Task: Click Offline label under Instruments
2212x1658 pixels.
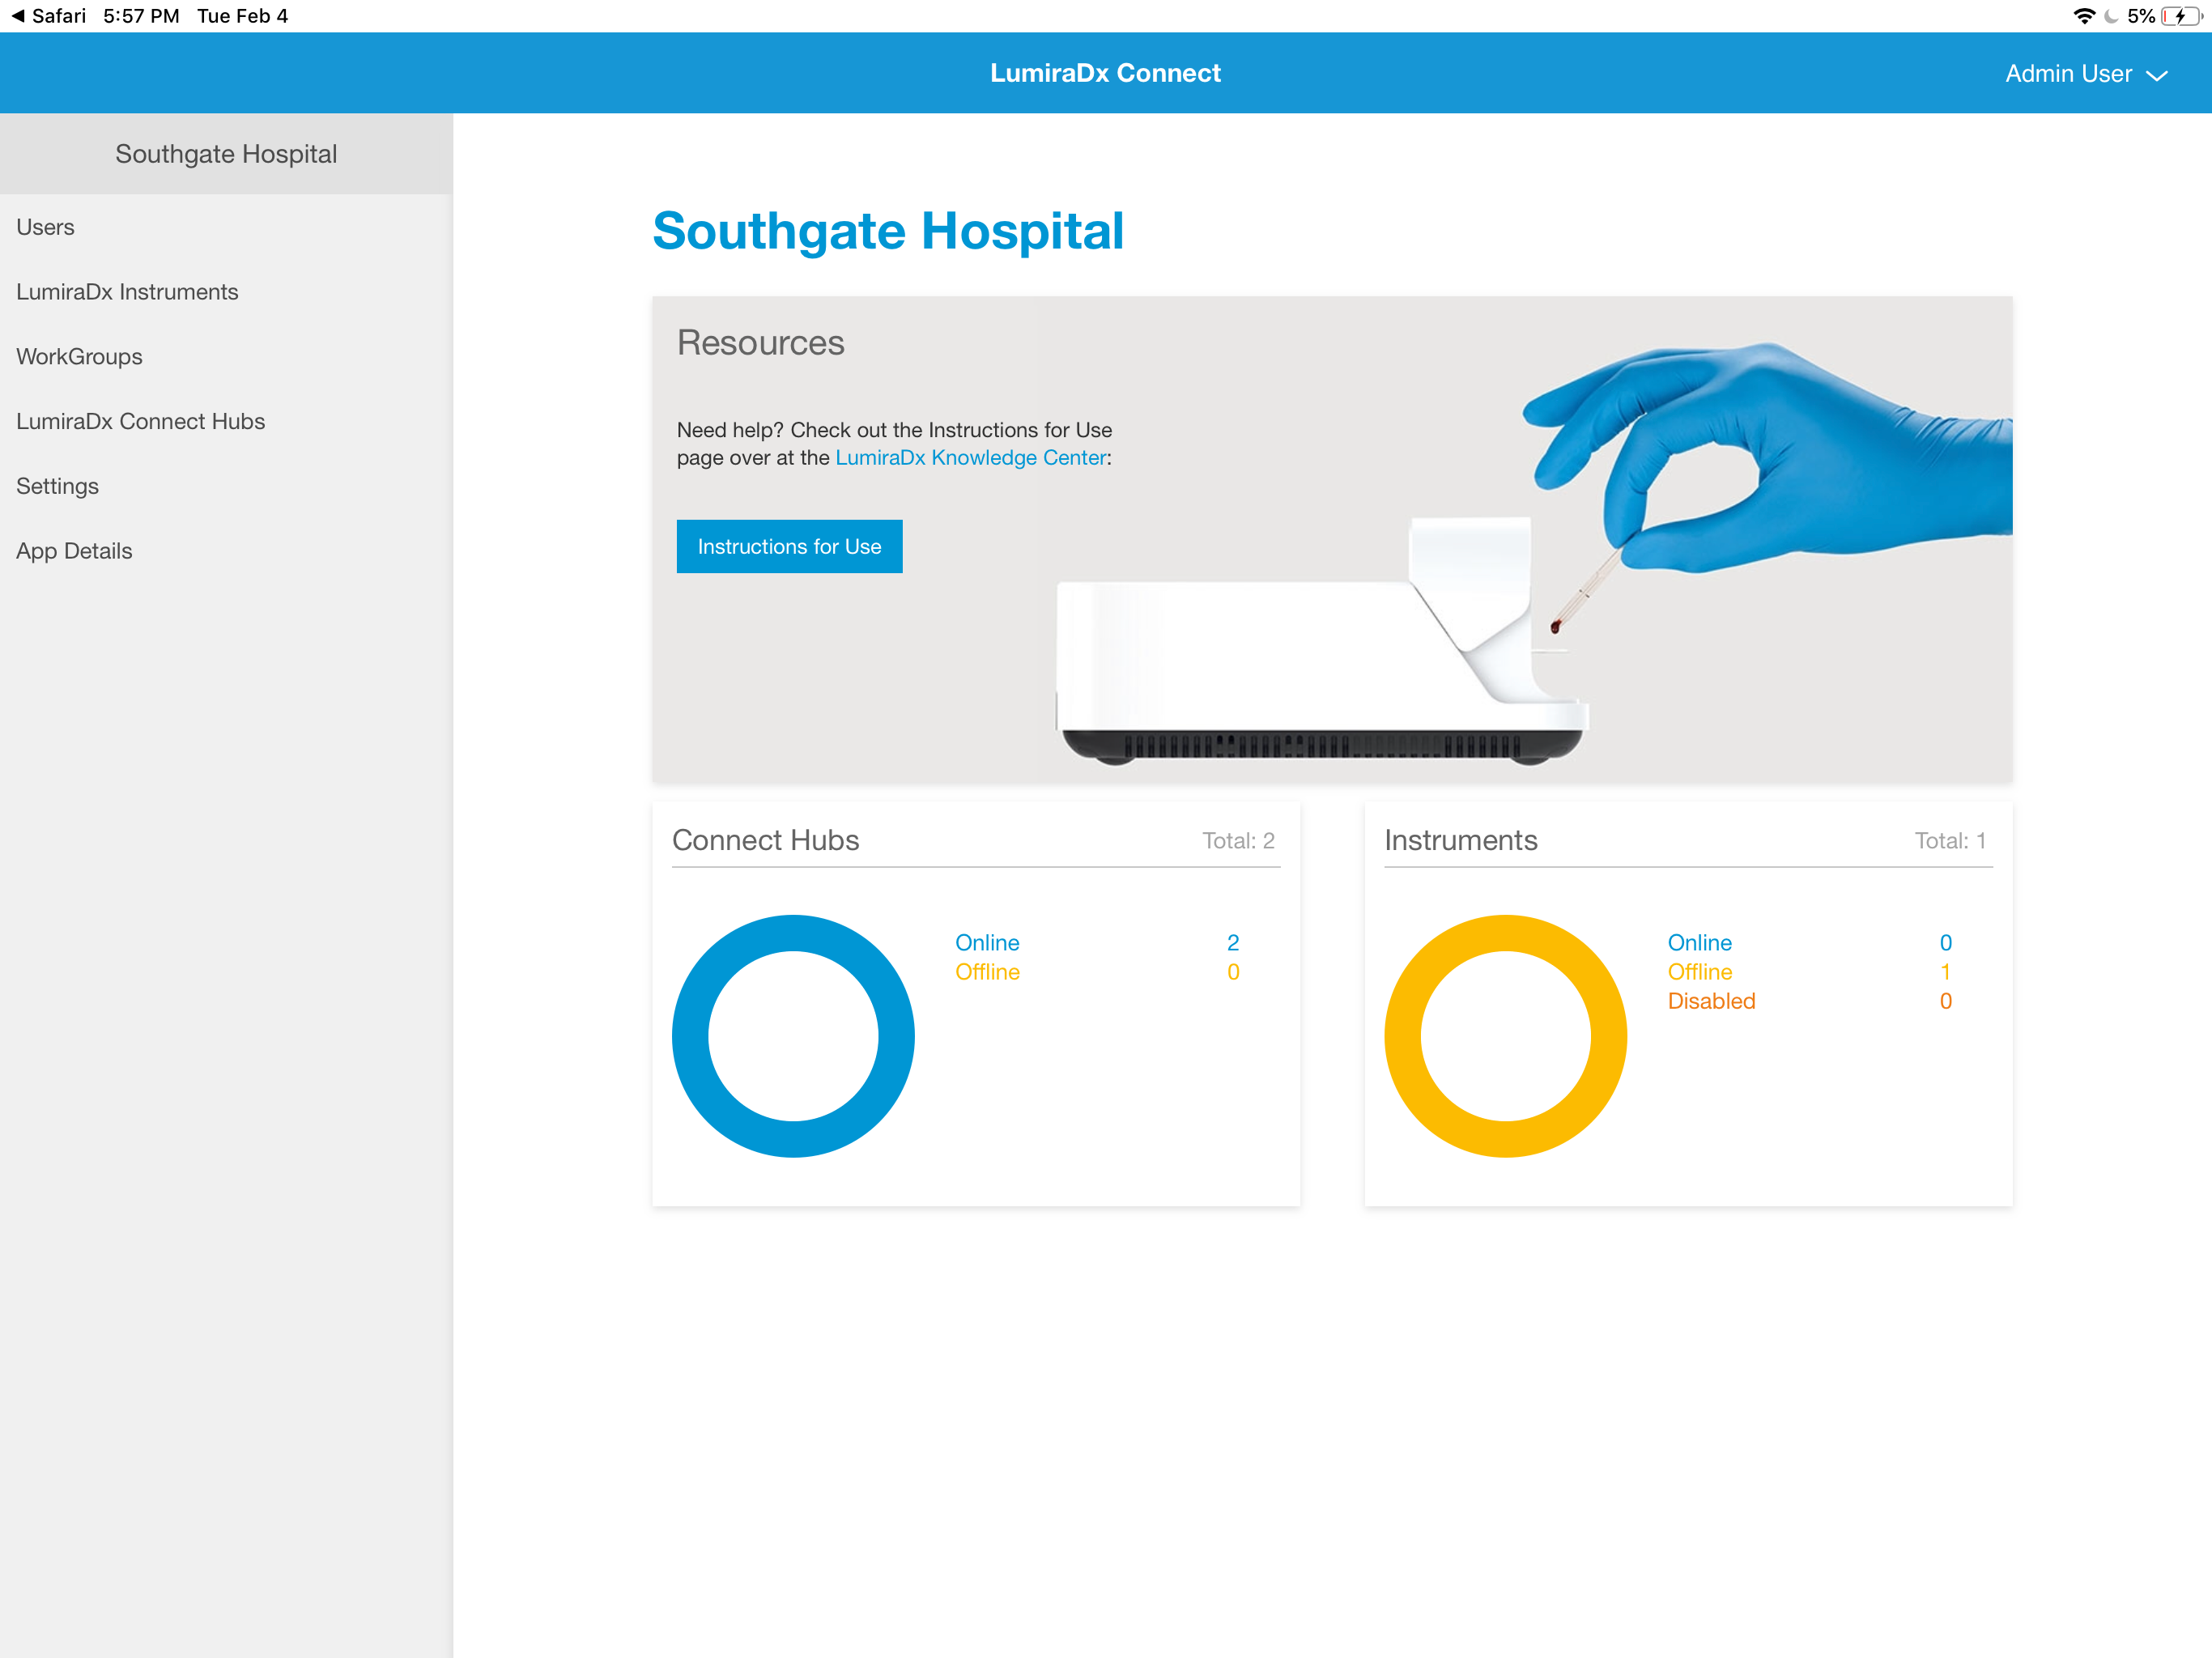Action: tap(1699, 972)
